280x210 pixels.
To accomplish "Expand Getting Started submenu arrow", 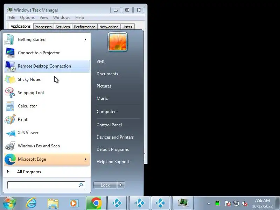I will (85, 40).
